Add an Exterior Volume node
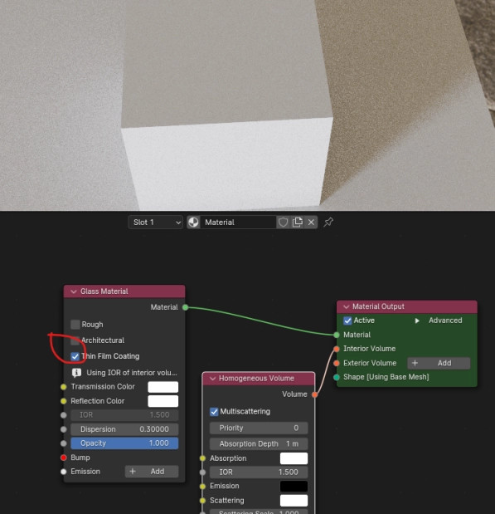The image size is (495, 514). pos(439,363)
